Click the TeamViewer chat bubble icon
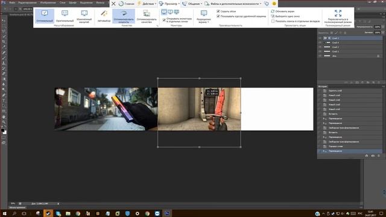Image resolution: width=386 pixels, height=217 pixels. (x=267, y=4)
